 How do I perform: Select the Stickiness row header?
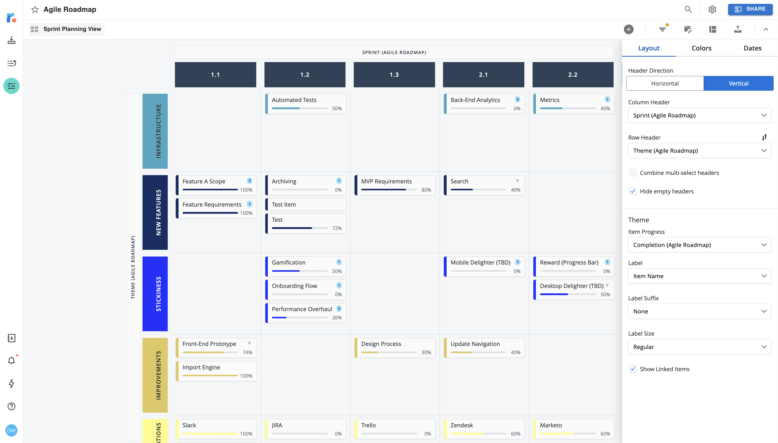[155, 294]
